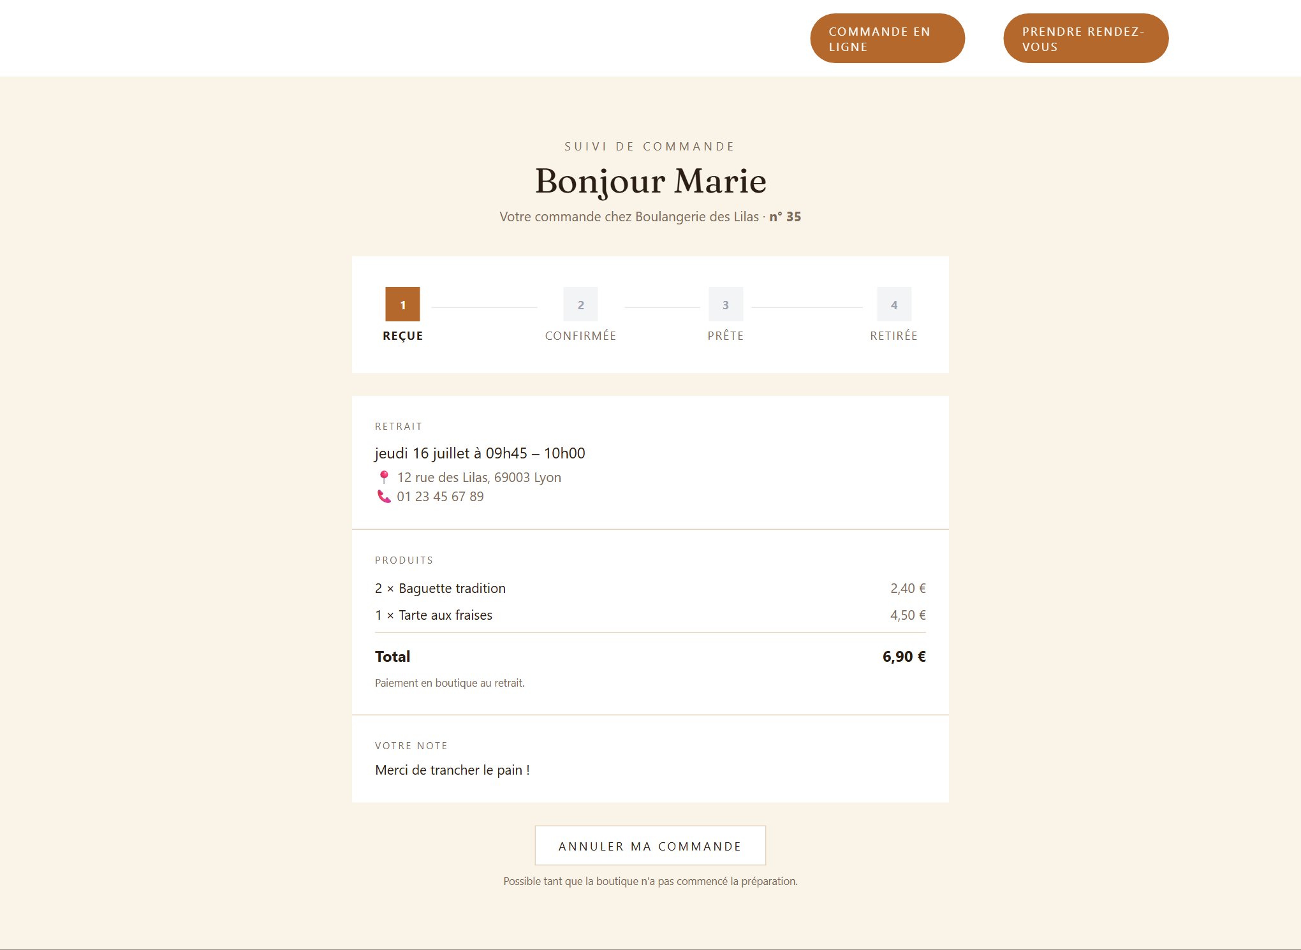Click the 1 × Tarte aux fraises row
Screen dimensions: 1301x950
tap(650, 615)
